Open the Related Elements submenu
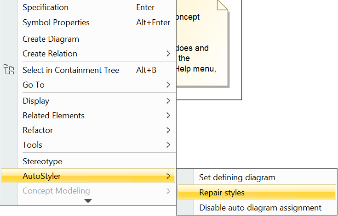Viewport: 338px width, 216px height. point(53,116)
